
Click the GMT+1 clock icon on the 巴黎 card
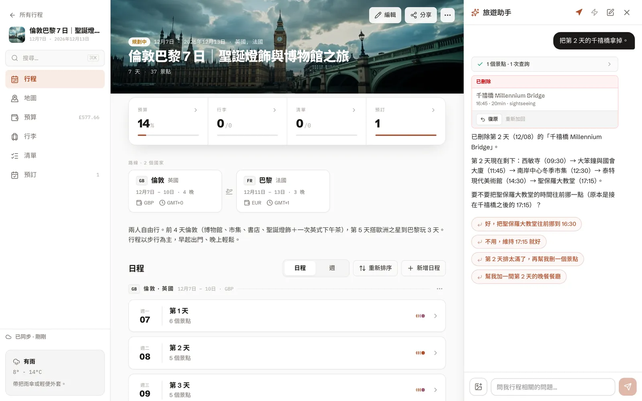(270, 203)
